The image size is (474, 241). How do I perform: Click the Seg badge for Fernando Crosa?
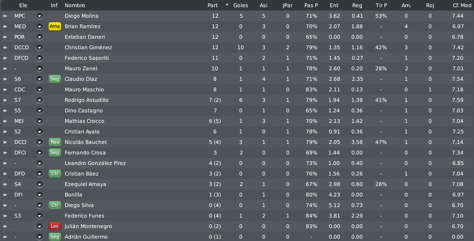click(55, 153)
